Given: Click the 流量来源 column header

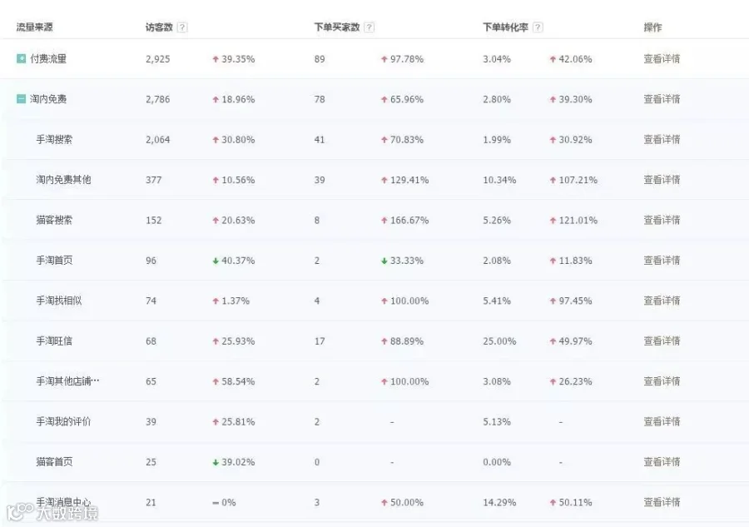Looking at the screenshot, I should 34,27.
